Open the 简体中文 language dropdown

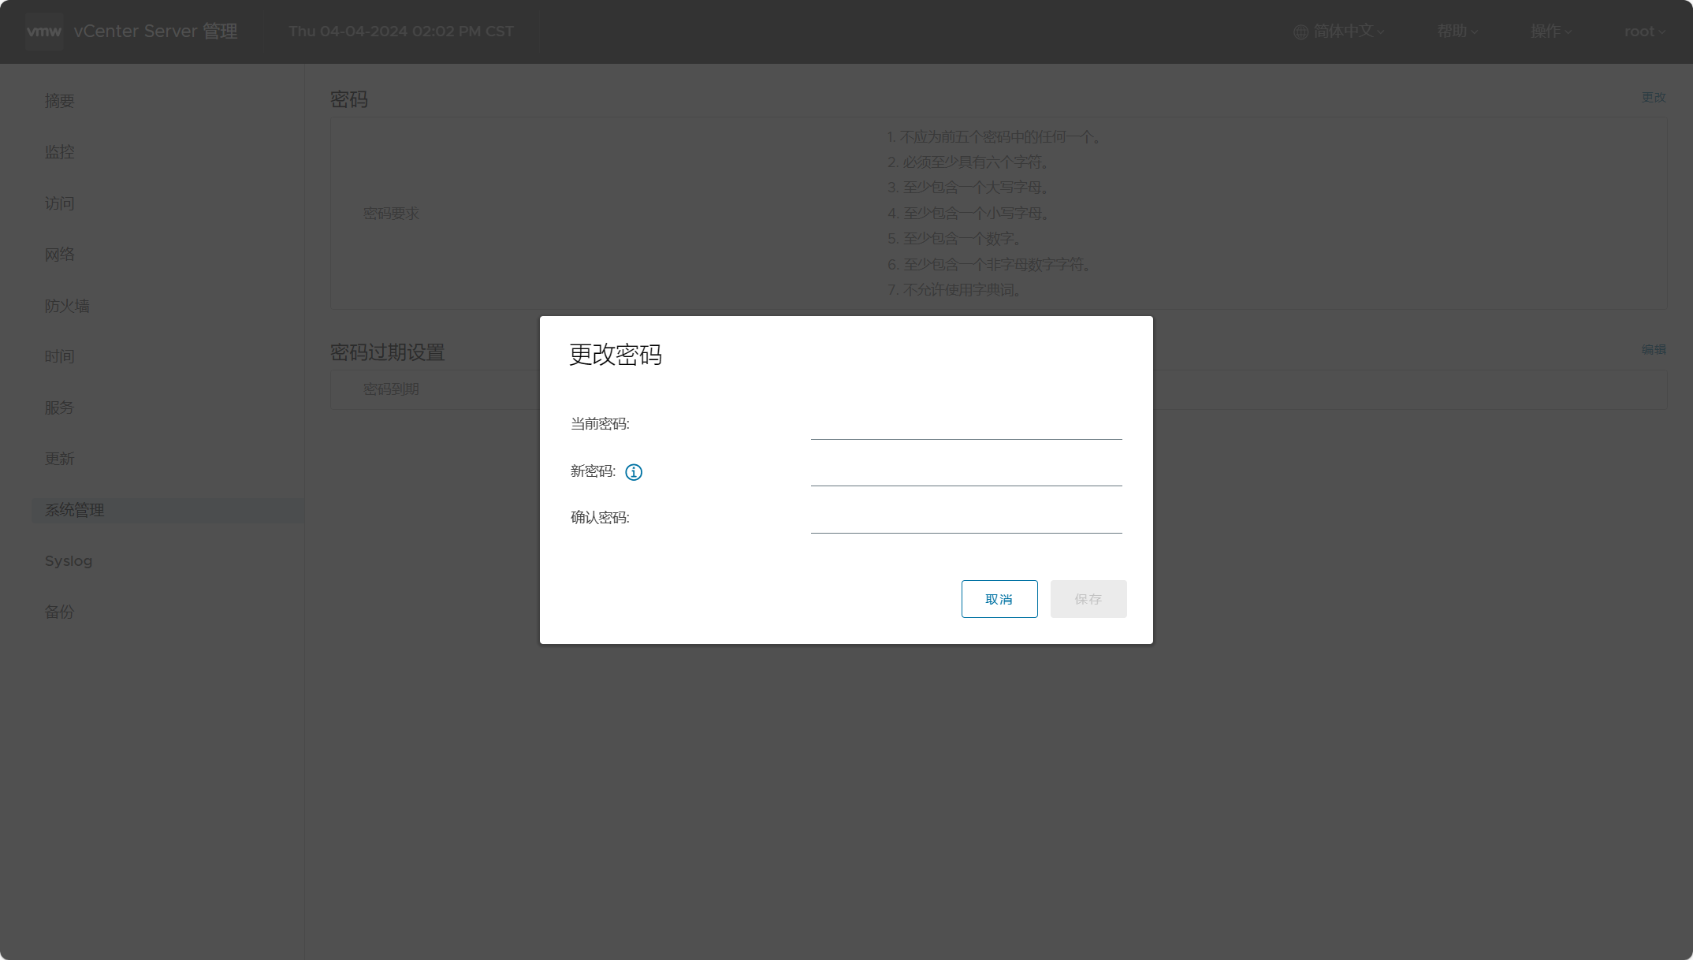[1346, 32]
